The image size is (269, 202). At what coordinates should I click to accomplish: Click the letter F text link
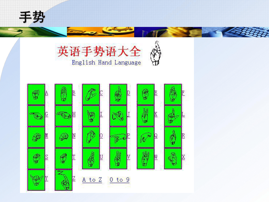pos(183,93)
